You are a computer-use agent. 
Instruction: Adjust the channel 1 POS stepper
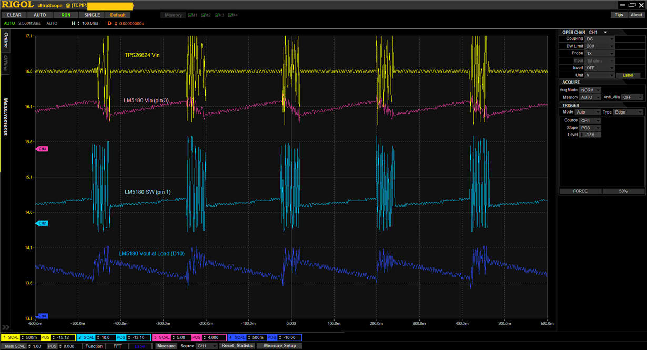pyautogui.click(x=53, y=337)
